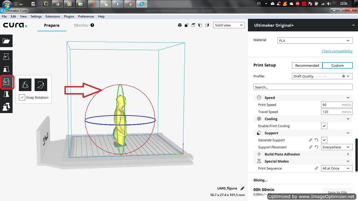Viewport: 358px width, 201px height.
Task: Click the Save to File button
Action: pyautogui.click(x=337, y=192)
